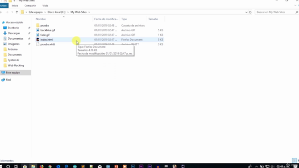The image size is (299, 168).
Task: Sort by the Tipo column header
Action: tap(124, 19)
